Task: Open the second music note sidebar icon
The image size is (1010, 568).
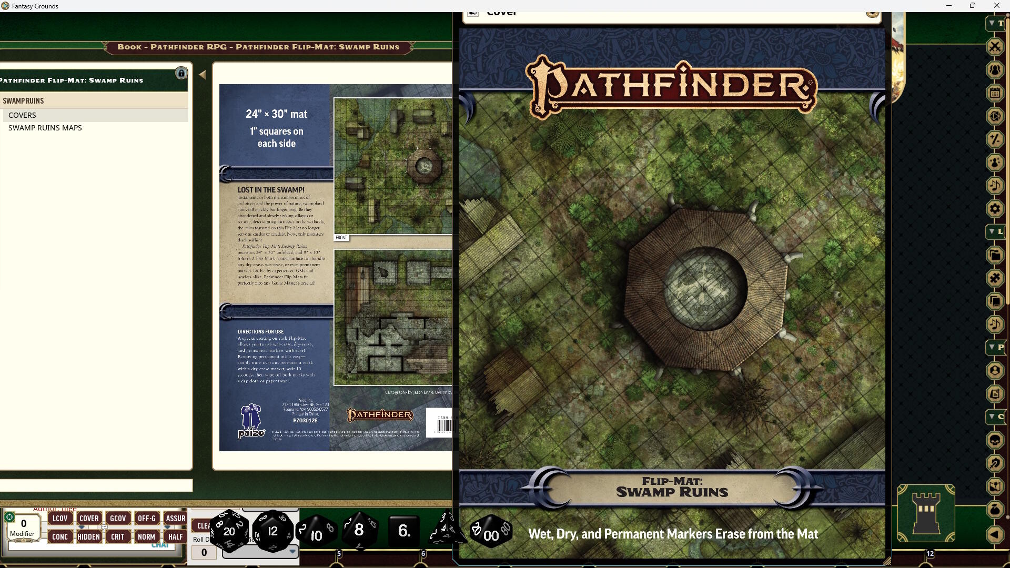Action: (x=995, y=324)
